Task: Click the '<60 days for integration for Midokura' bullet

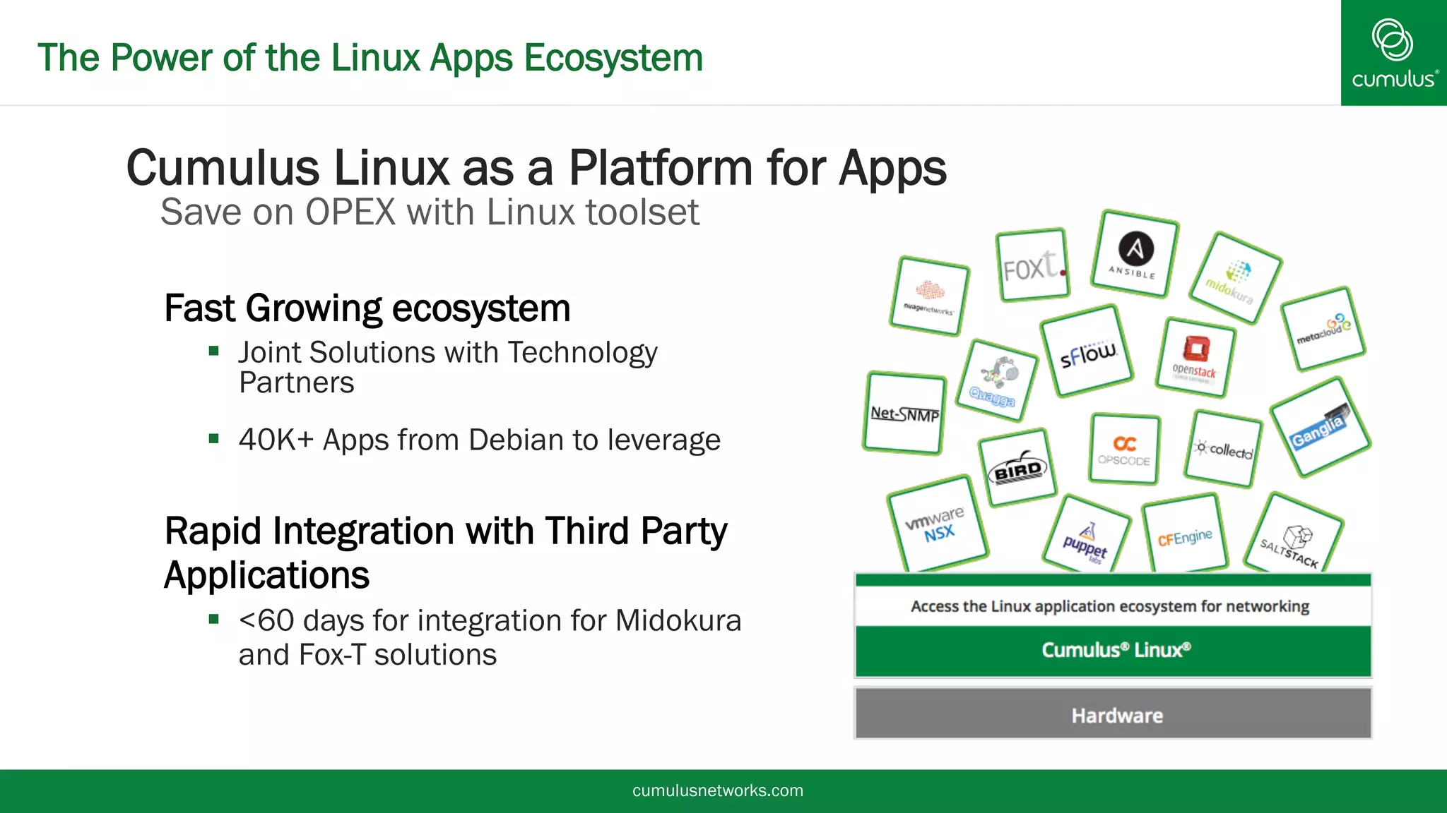Action: (490, 637)
